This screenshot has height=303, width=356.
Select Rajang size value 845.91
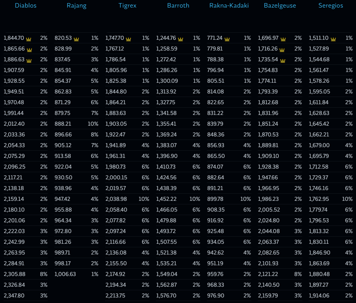click(x=63, y=70)
